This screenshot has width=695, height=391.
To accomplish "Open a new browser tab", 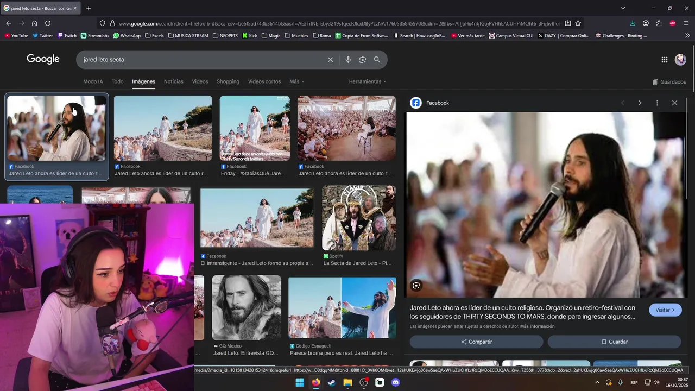I will 89,8.
